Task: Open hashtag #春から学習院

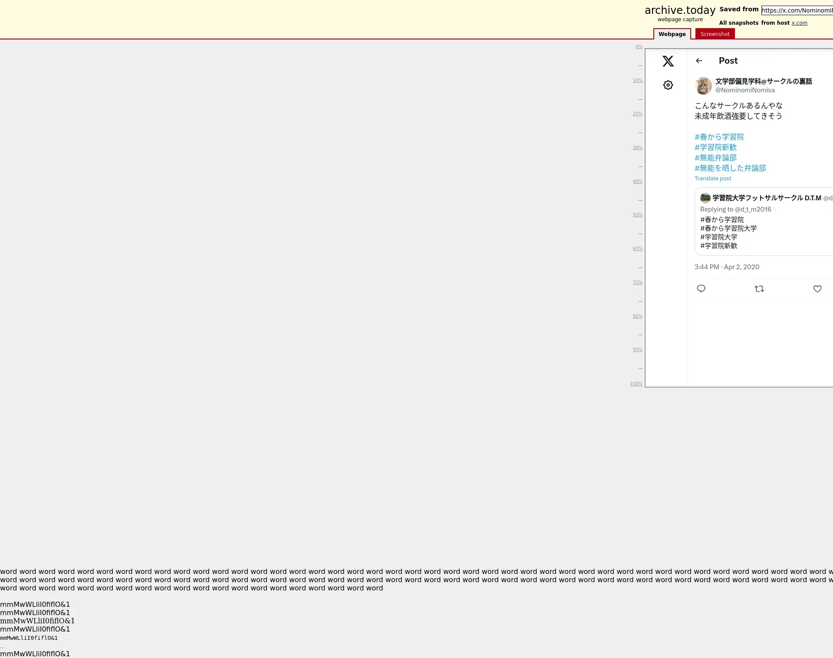Action: point(719,137)
